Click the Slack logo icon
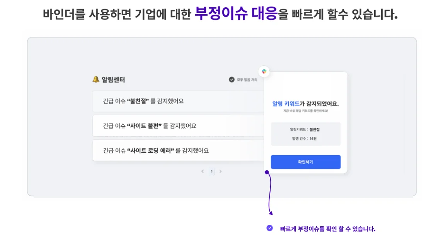This screenshot has height=241, width=436. click(x=264, y=71)
